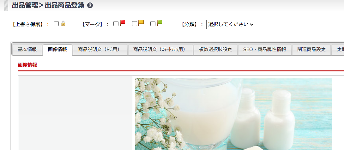Check the yellow flag mark checkbox

click(x=135, y=24)
